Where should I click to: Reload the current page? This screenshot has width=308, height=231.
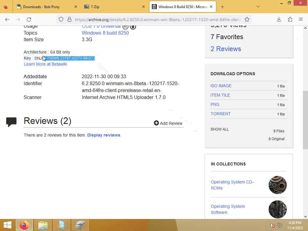click(29, 20)
